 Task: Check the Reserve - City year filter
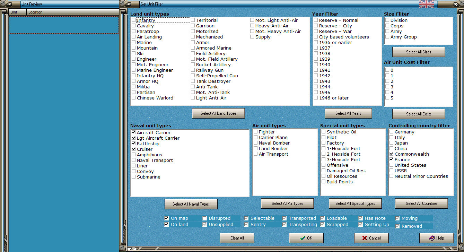coord(316,26)
